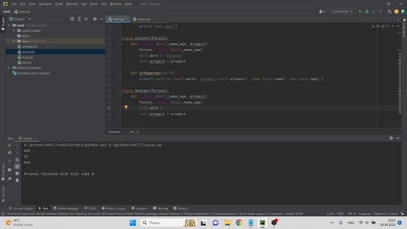Viewport: 407px width, 229px height.
Task: Run the current file with green play button
Action: click(x=360, y=11)
